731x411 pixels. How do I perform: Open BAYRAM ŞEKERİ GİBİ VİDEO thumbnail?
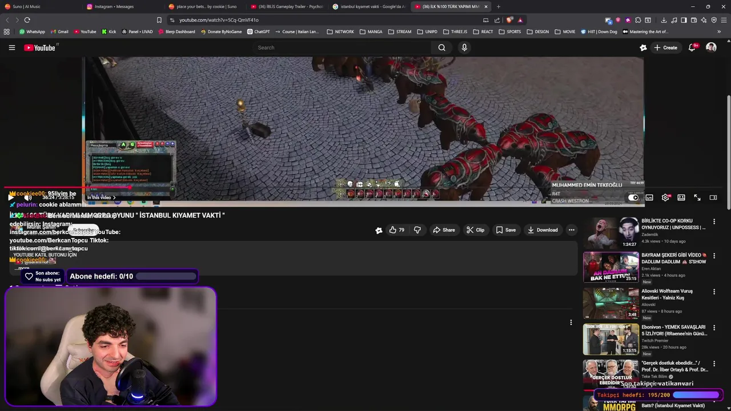pos(610,267)
